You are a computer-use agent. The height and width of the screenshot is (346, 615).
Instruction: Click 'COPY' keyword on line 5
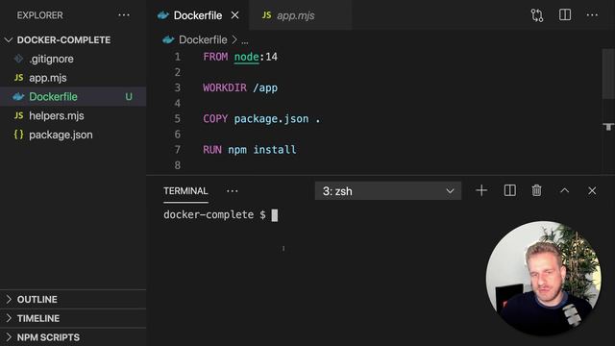coord(215,119)
